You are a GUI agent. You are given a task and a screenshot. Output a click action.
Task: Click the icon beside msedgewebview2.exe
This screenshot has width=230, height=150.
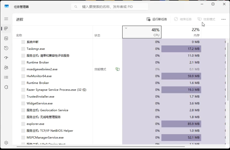pos(23,69)
